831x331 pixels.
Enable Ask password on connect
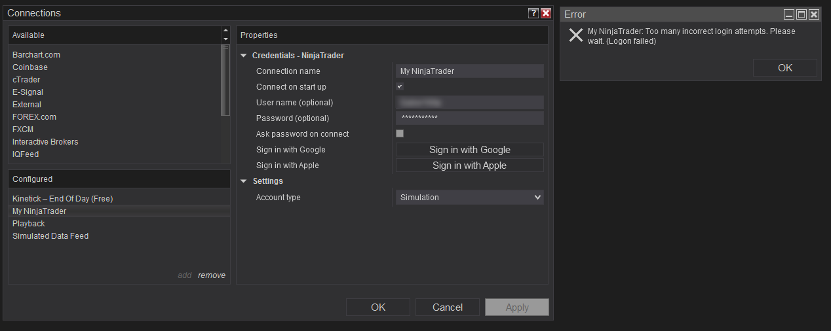pos(400,133)
